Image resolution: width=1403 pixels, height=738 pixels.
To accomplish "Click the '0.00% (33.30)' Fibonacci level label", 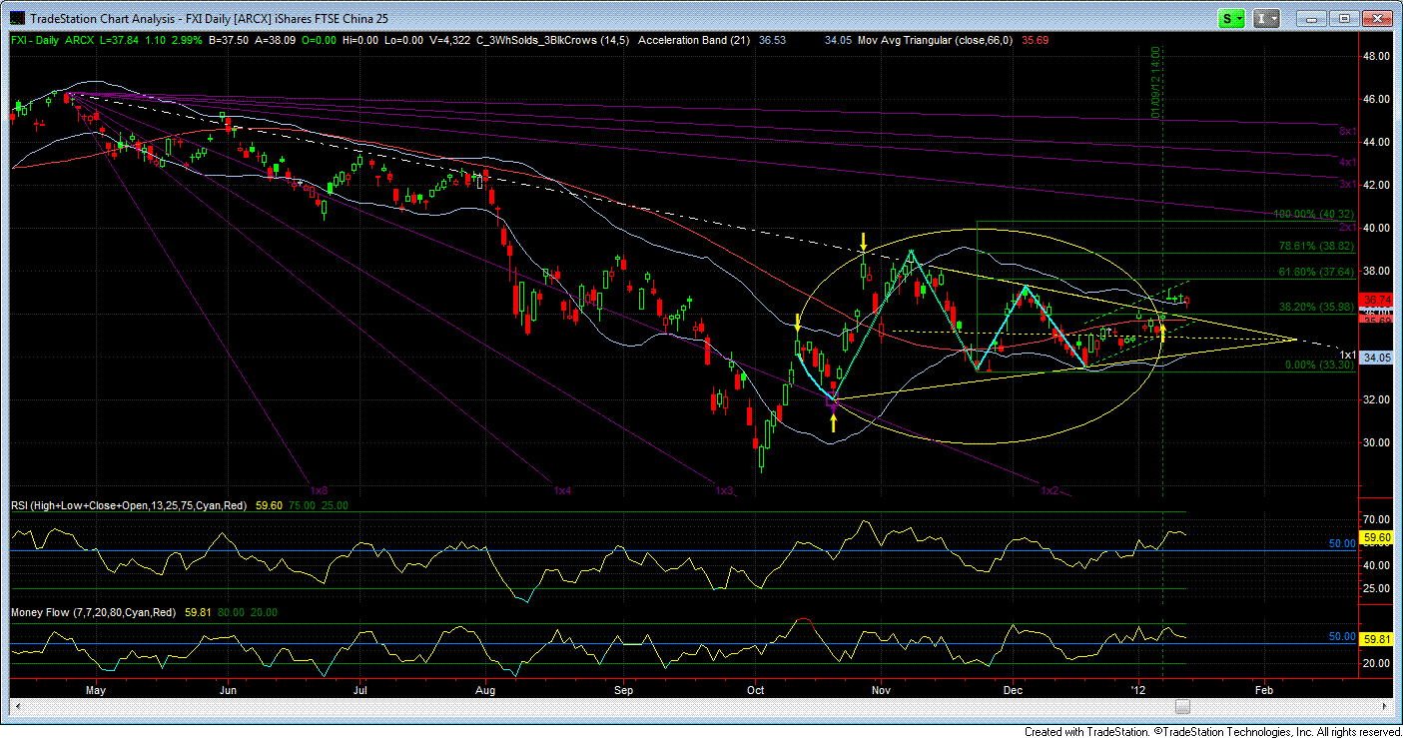I will (1321, 366).
